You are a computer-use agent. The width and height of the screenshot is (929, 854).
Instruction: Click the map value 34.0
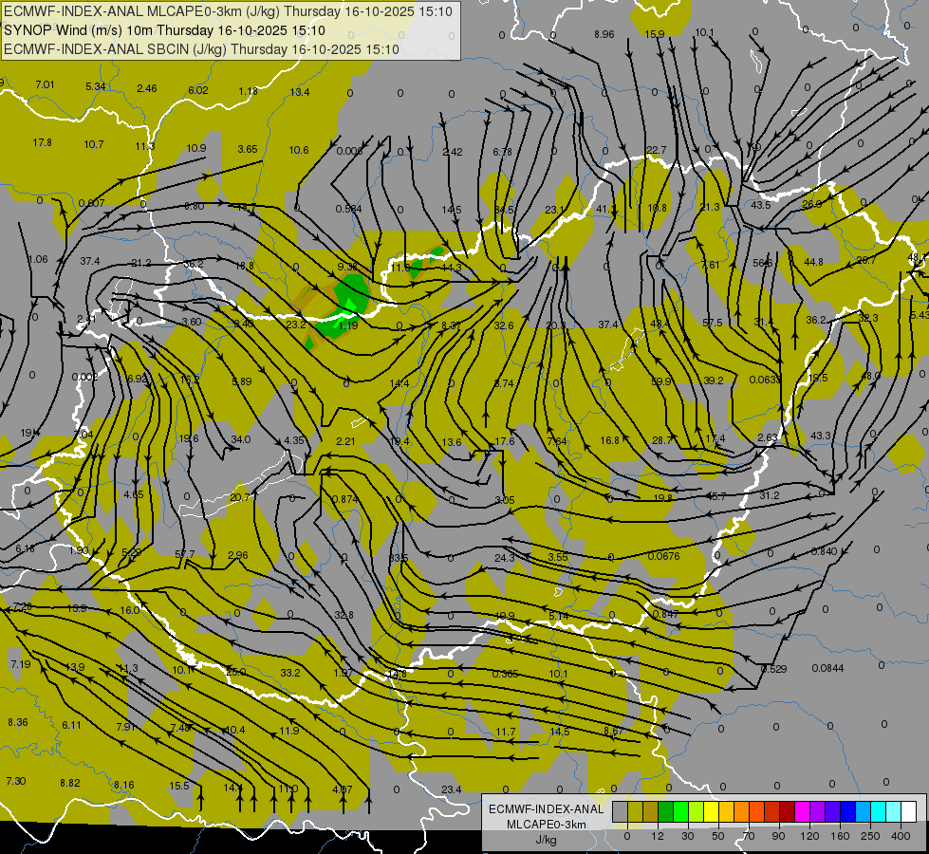click(x=240, y=439)
